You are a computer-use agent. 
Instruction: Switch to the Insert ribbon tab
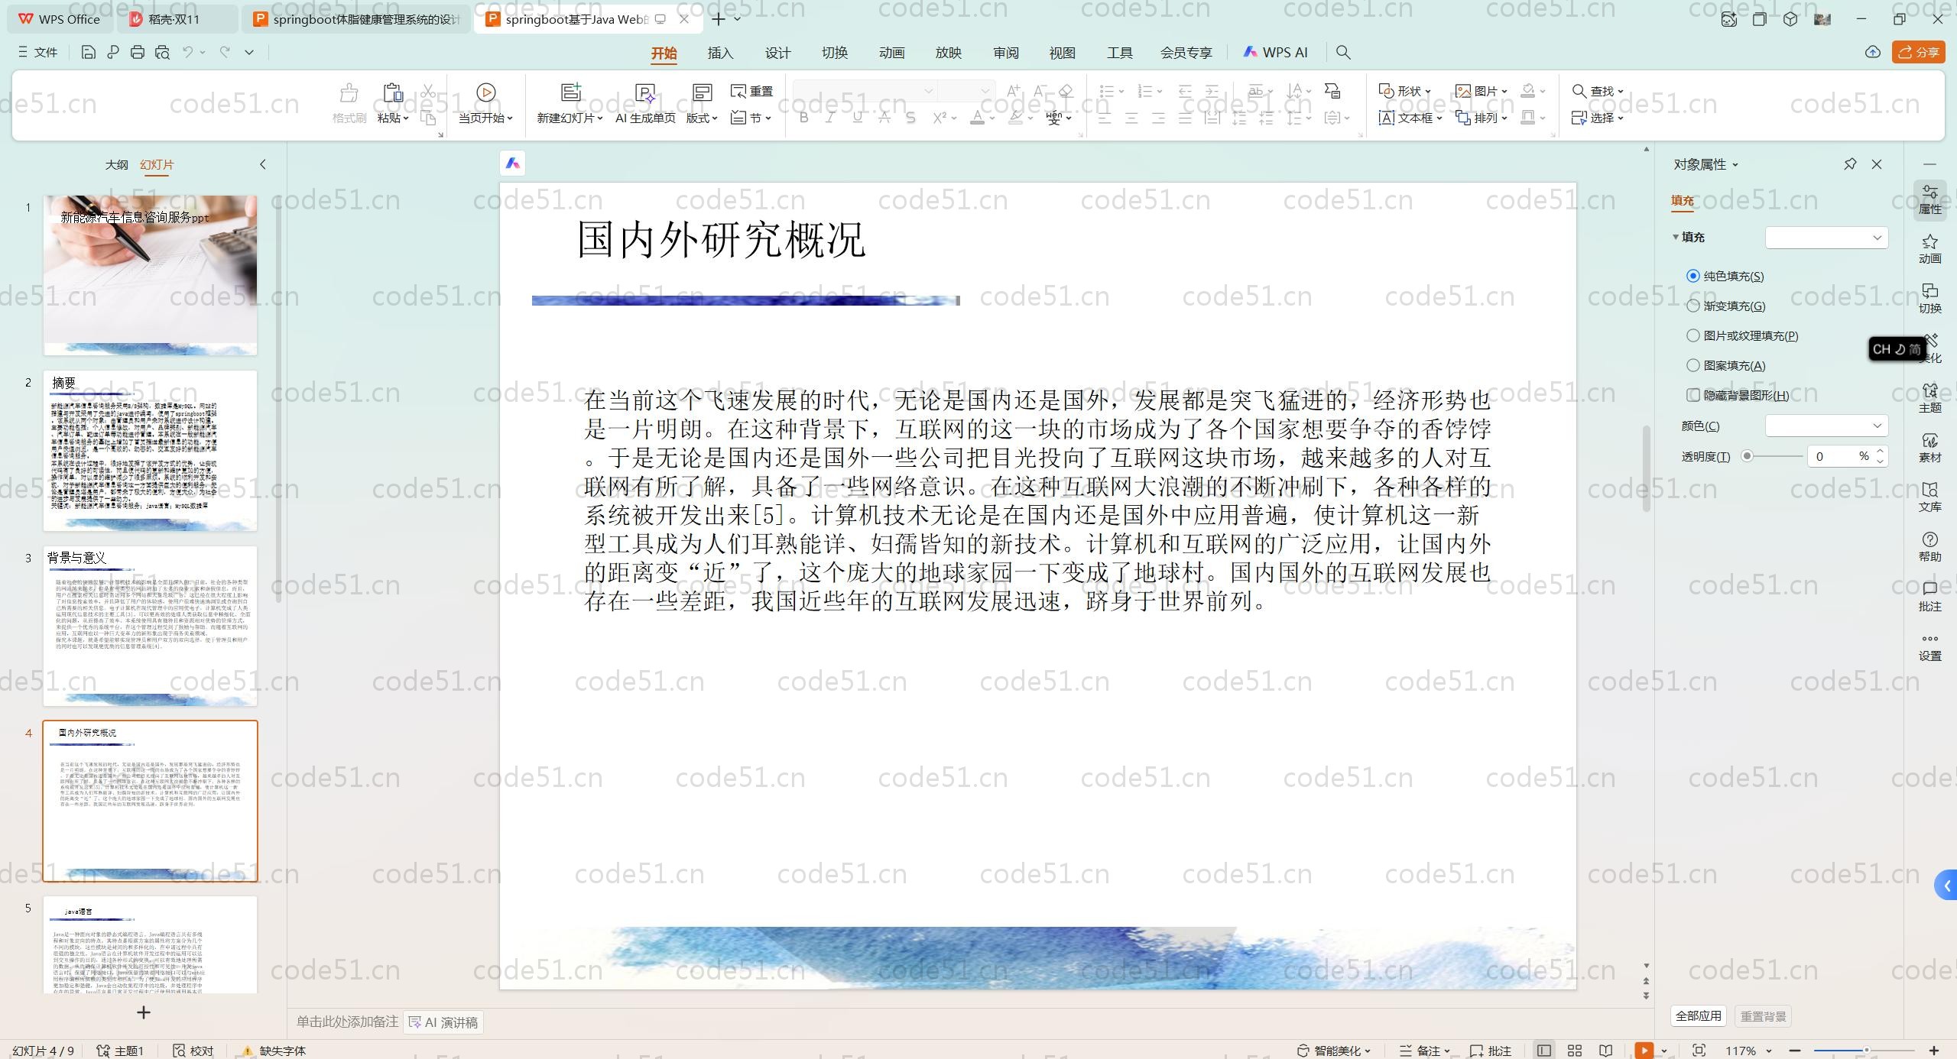(x=720, y=53)
